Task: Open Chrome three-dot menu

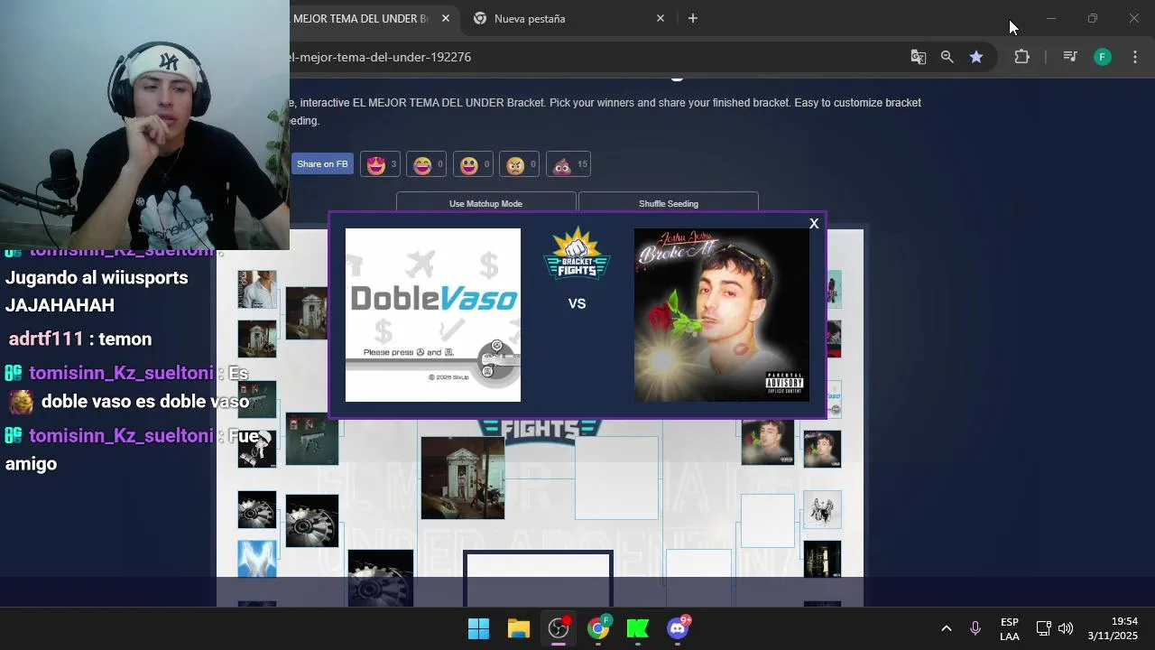Action: [1135, 57]
